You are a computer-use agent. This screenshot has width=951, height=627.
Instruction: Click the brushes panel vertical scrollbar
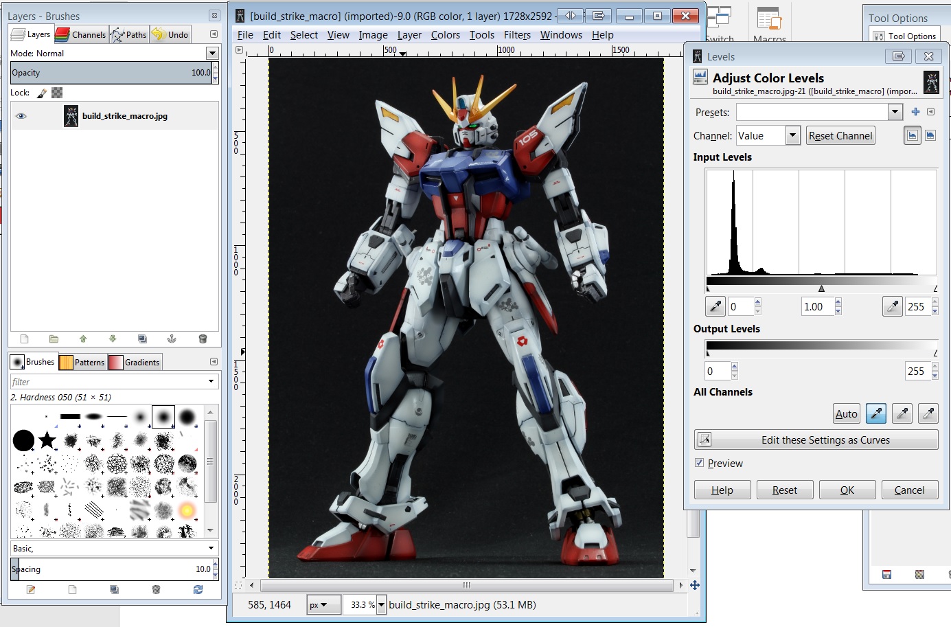210,470
